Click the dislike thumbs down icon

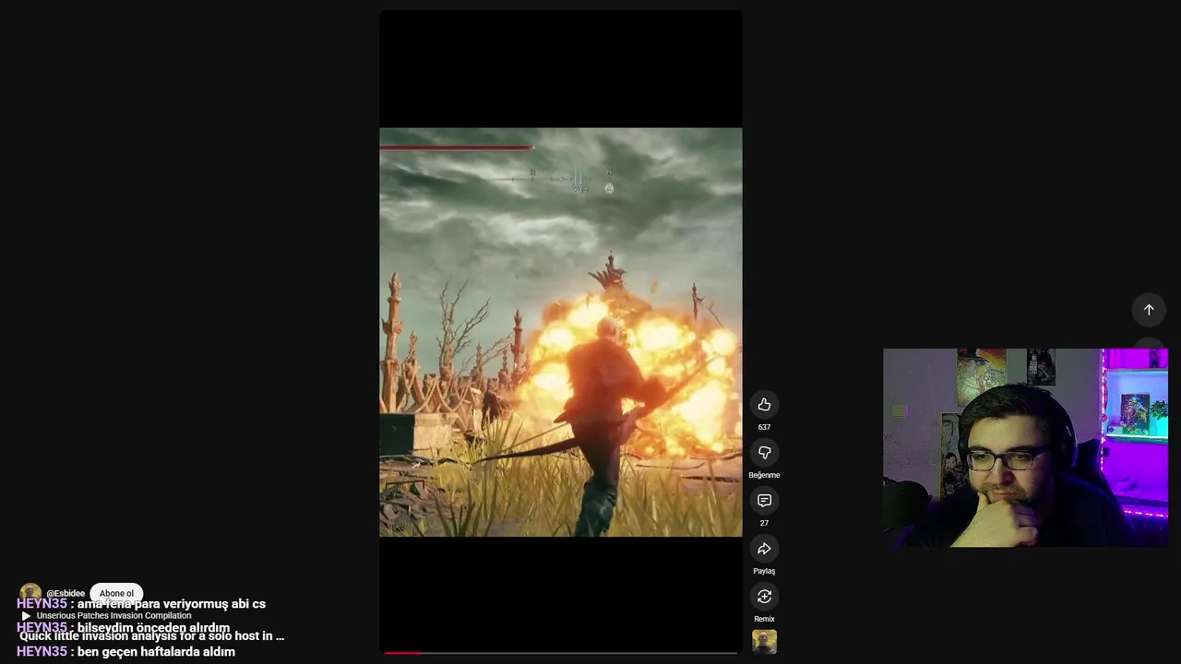click(x=764, y=452)
